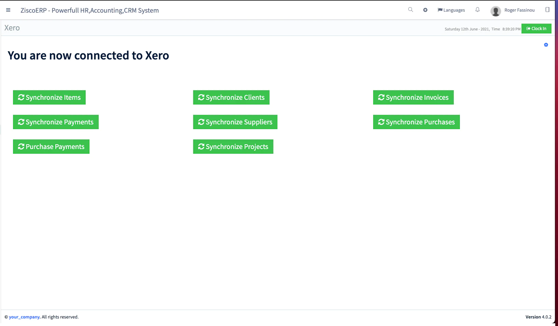Toggle the right sidebar panel icon

pyautogui.click(x=547, y=10)
